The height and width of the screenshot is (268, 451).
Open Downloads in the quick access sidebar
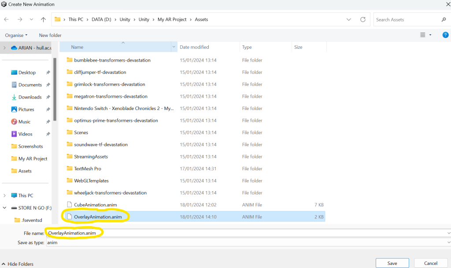(x=30, y=97)
